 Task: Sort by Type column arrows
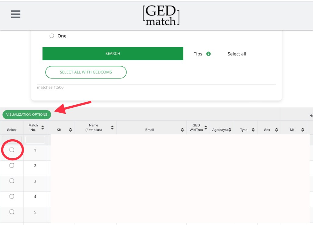[x=253, y=130]
